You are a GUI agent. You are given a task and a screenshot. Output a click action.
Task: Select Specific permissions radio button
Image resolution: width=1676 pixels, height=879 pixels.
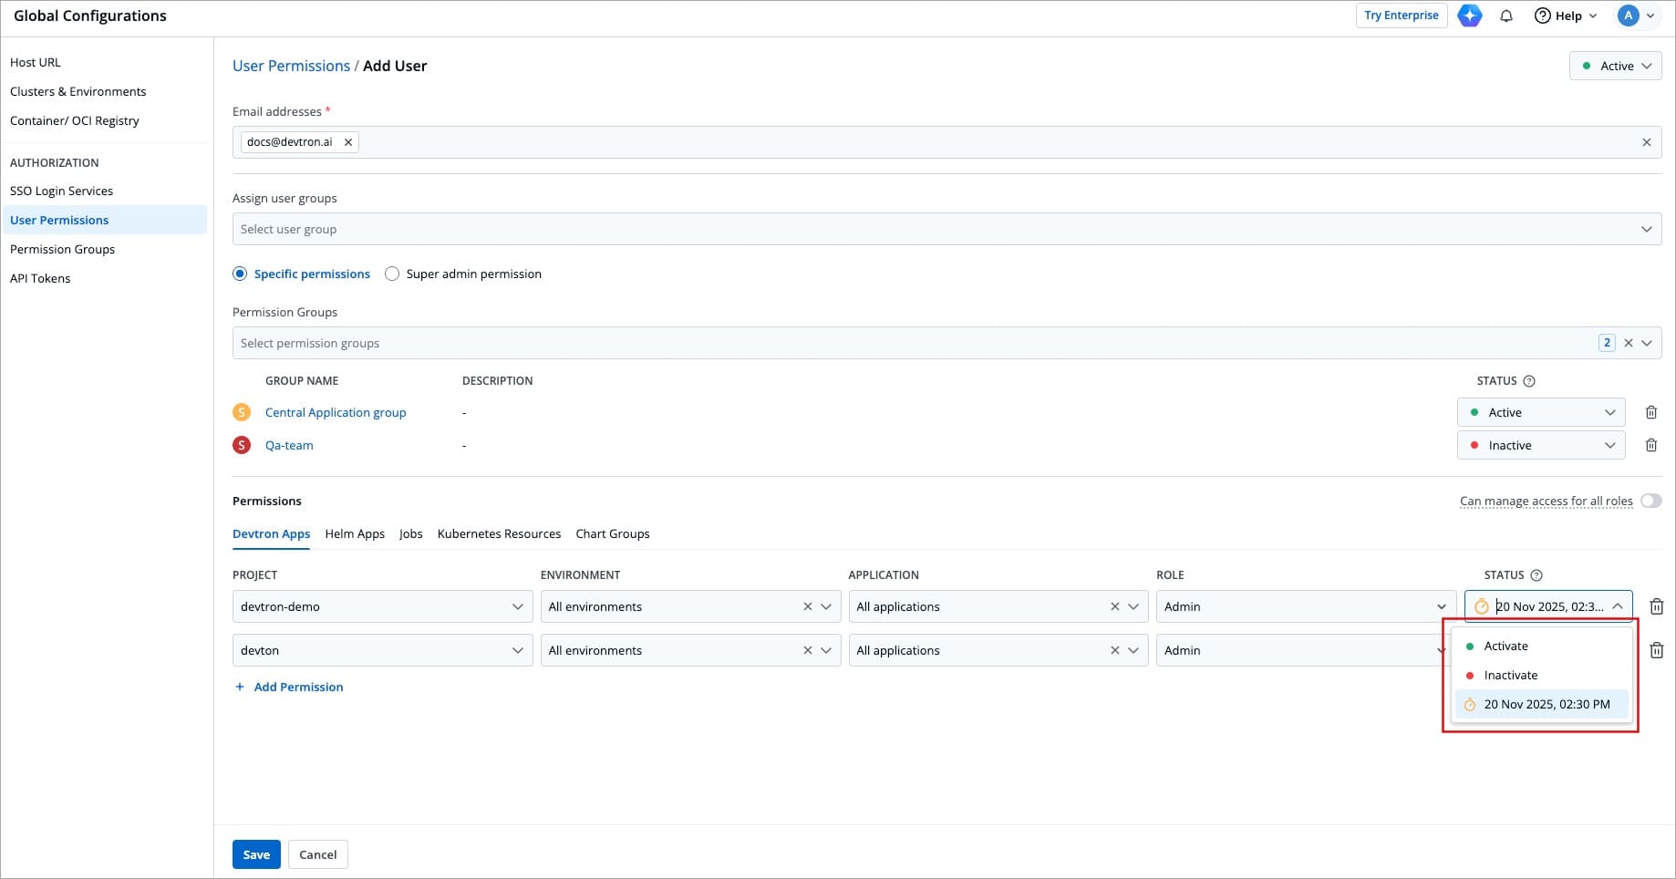tap(240, 274)
